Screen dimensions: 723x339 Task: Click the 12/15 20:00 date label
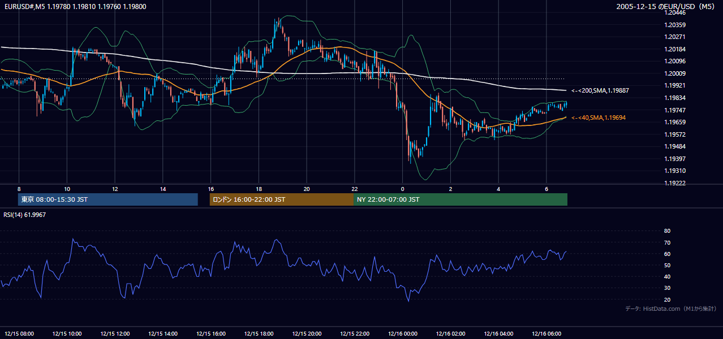coord(307,333)
